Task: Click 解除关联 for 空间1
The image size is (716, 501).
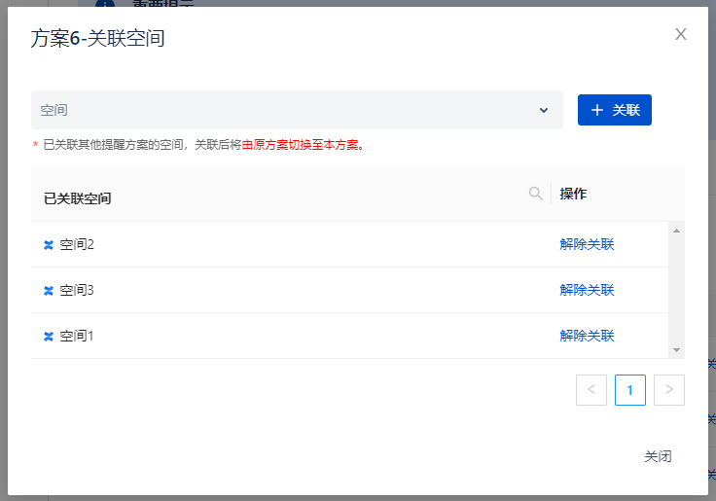Action: 587,337
